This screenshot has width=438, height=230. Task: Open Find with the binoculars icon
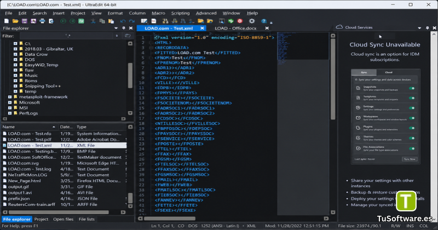165,21
